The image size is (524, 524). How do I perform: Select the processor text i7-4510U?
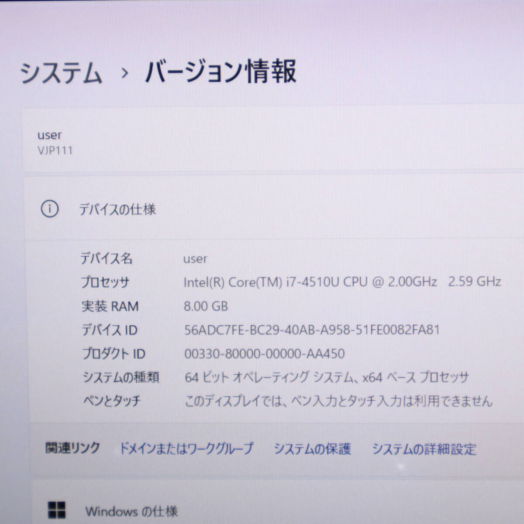click(x=342, y=282)
